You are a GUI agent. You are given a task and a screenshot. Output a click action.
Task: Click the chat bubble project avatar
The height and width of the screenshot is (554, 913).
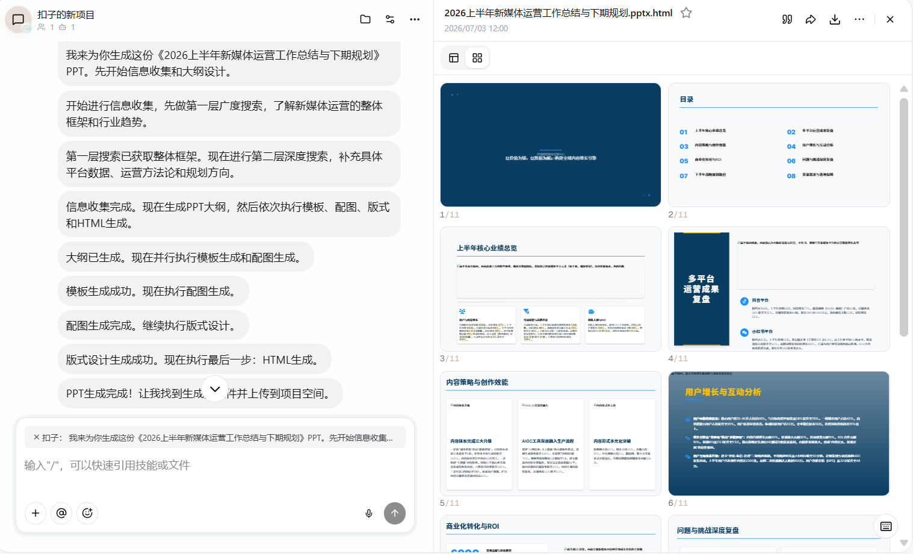click(x=18, y=20)
